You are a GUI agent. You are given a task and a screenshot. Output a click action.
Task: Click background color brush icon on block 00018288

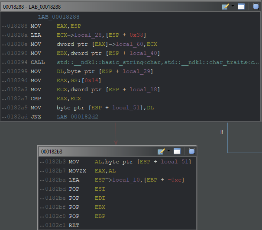point(225,6)
